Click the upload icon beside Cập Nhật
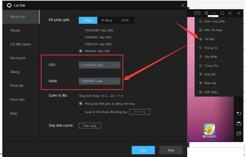 pyautogui.click(x=201, y=57)
